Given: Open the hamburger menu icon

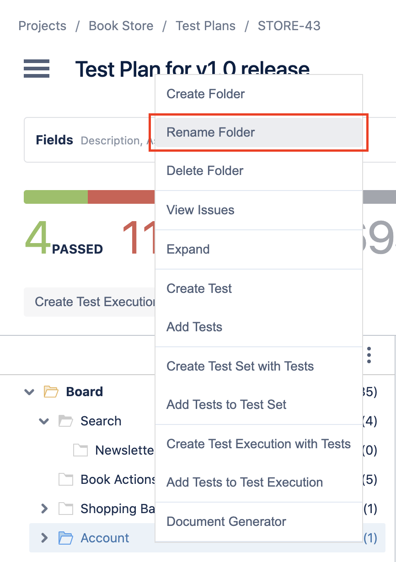Looking at the screenshot, I should [x=37, y=69].
